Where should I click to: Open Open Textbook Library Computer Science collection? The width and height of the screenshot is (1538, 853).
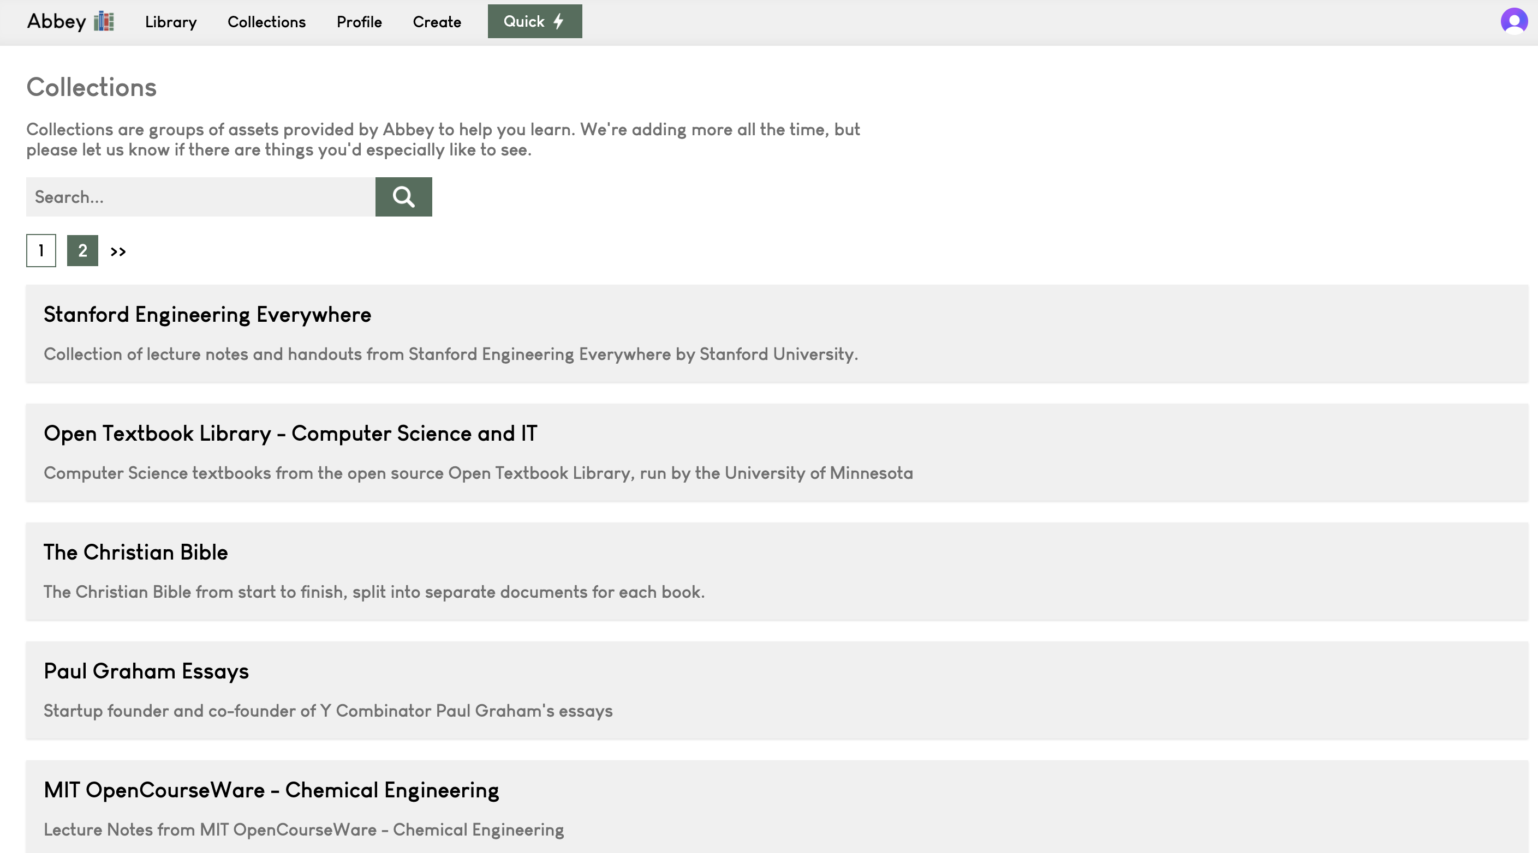click(290, 433)
